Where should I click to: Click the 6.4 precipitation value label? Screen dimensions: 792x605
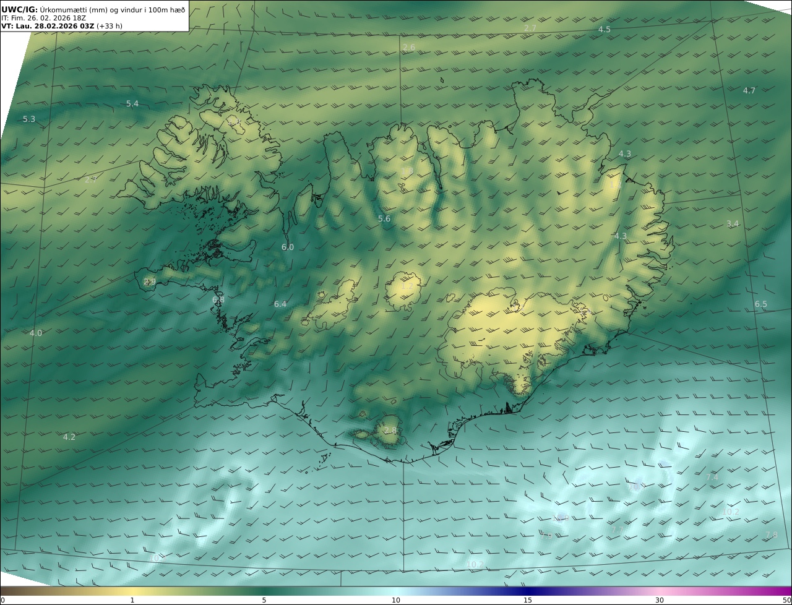[280, 304]
